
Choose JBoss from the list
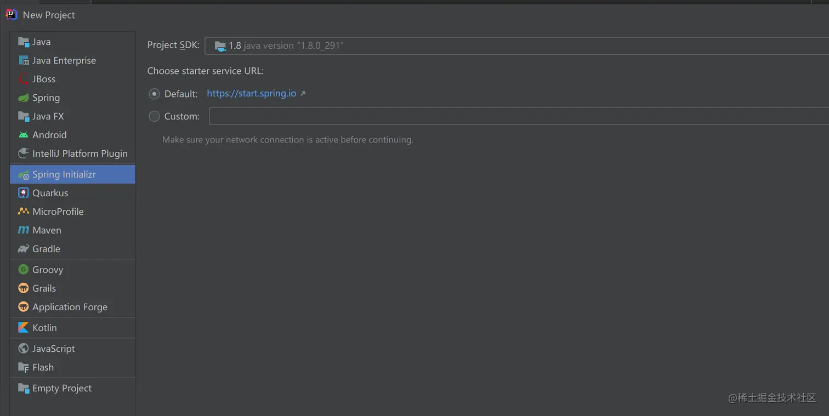[72, 79]
